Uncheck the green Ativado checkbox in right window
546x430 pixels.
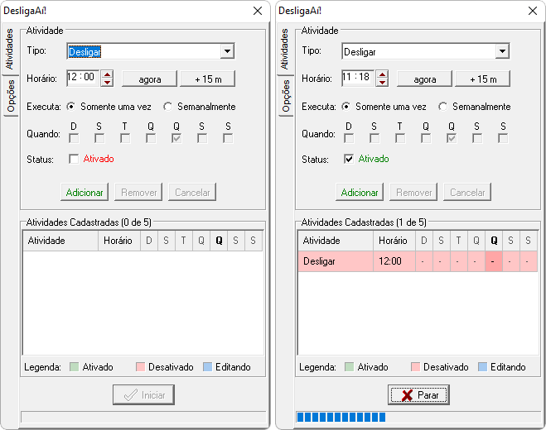[349, 159]
